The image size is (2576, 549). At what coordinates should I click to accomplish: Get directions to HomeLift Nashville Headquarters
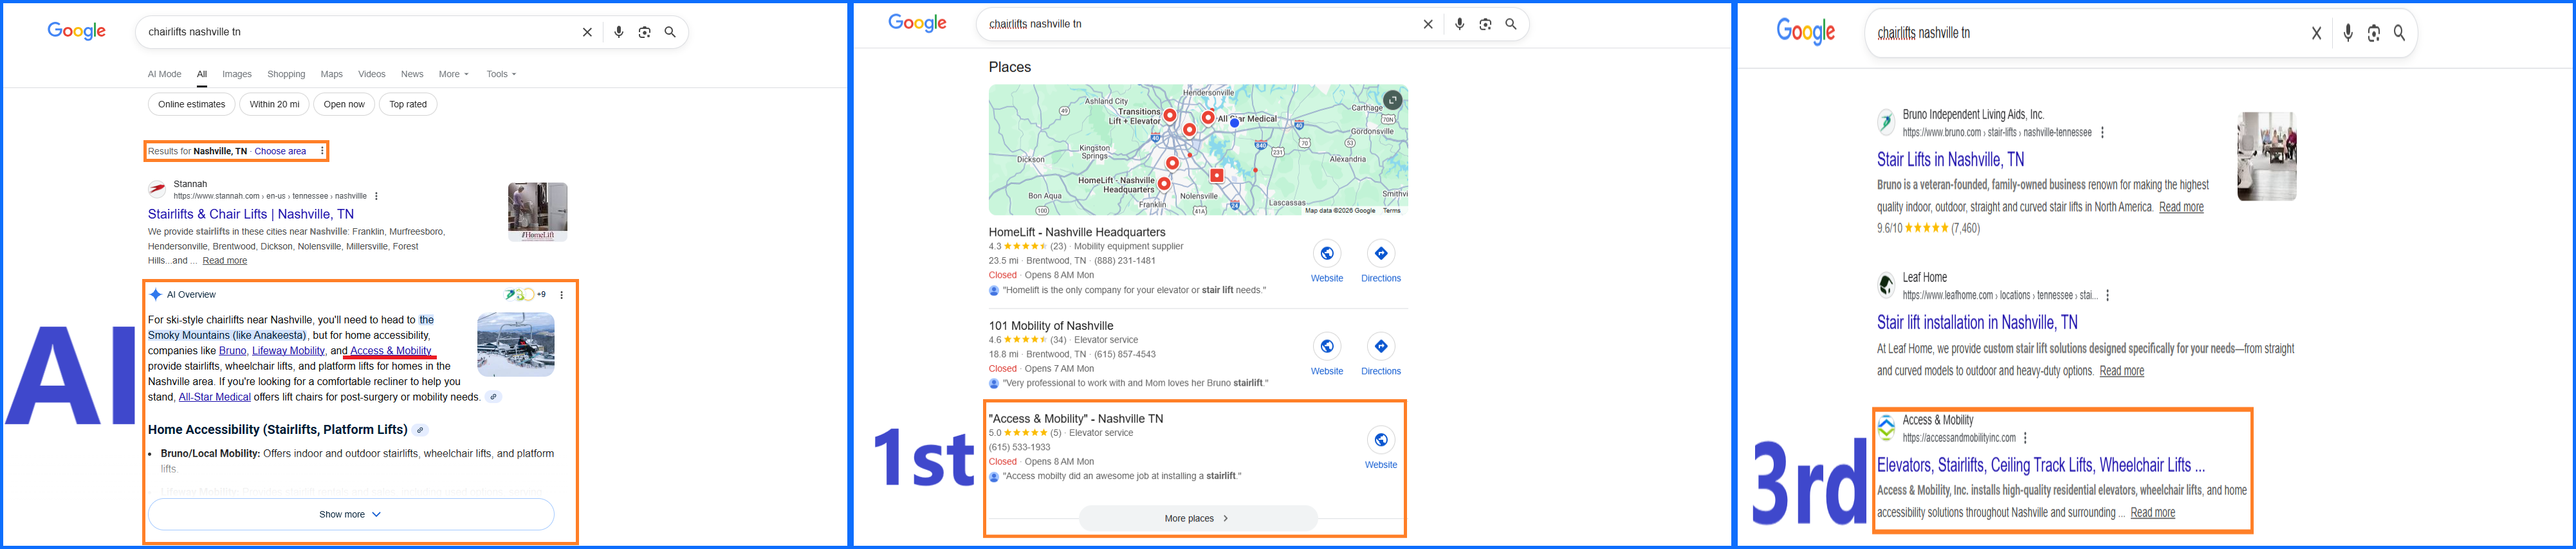[1381, 253]
